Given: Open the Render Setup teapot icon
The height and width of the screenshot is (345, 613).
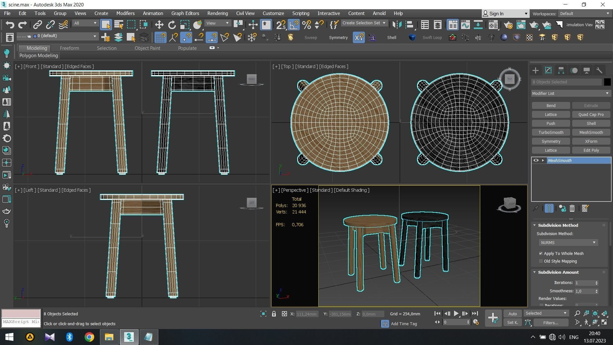Looking at the screenshot, I should (508, 25).
